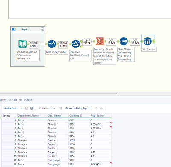
Task: Open the Cell Viewer dropdown
Action: click(x=47, y=108)
